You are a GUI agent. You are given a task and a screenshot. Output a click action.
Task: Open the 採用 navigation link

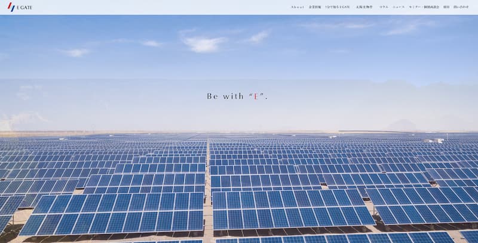[446, 7]
